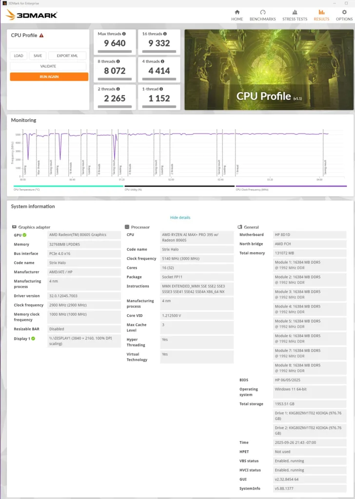This screenshot has height=499, width=355.
Task: Open OPTIONS via the gear icon
Action: tap(344, 12)
